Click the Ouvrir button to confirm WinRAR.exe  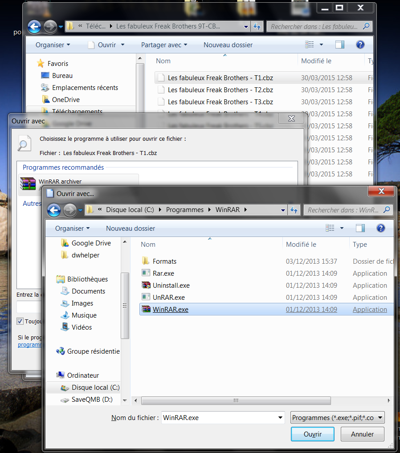tap(313, 434)
